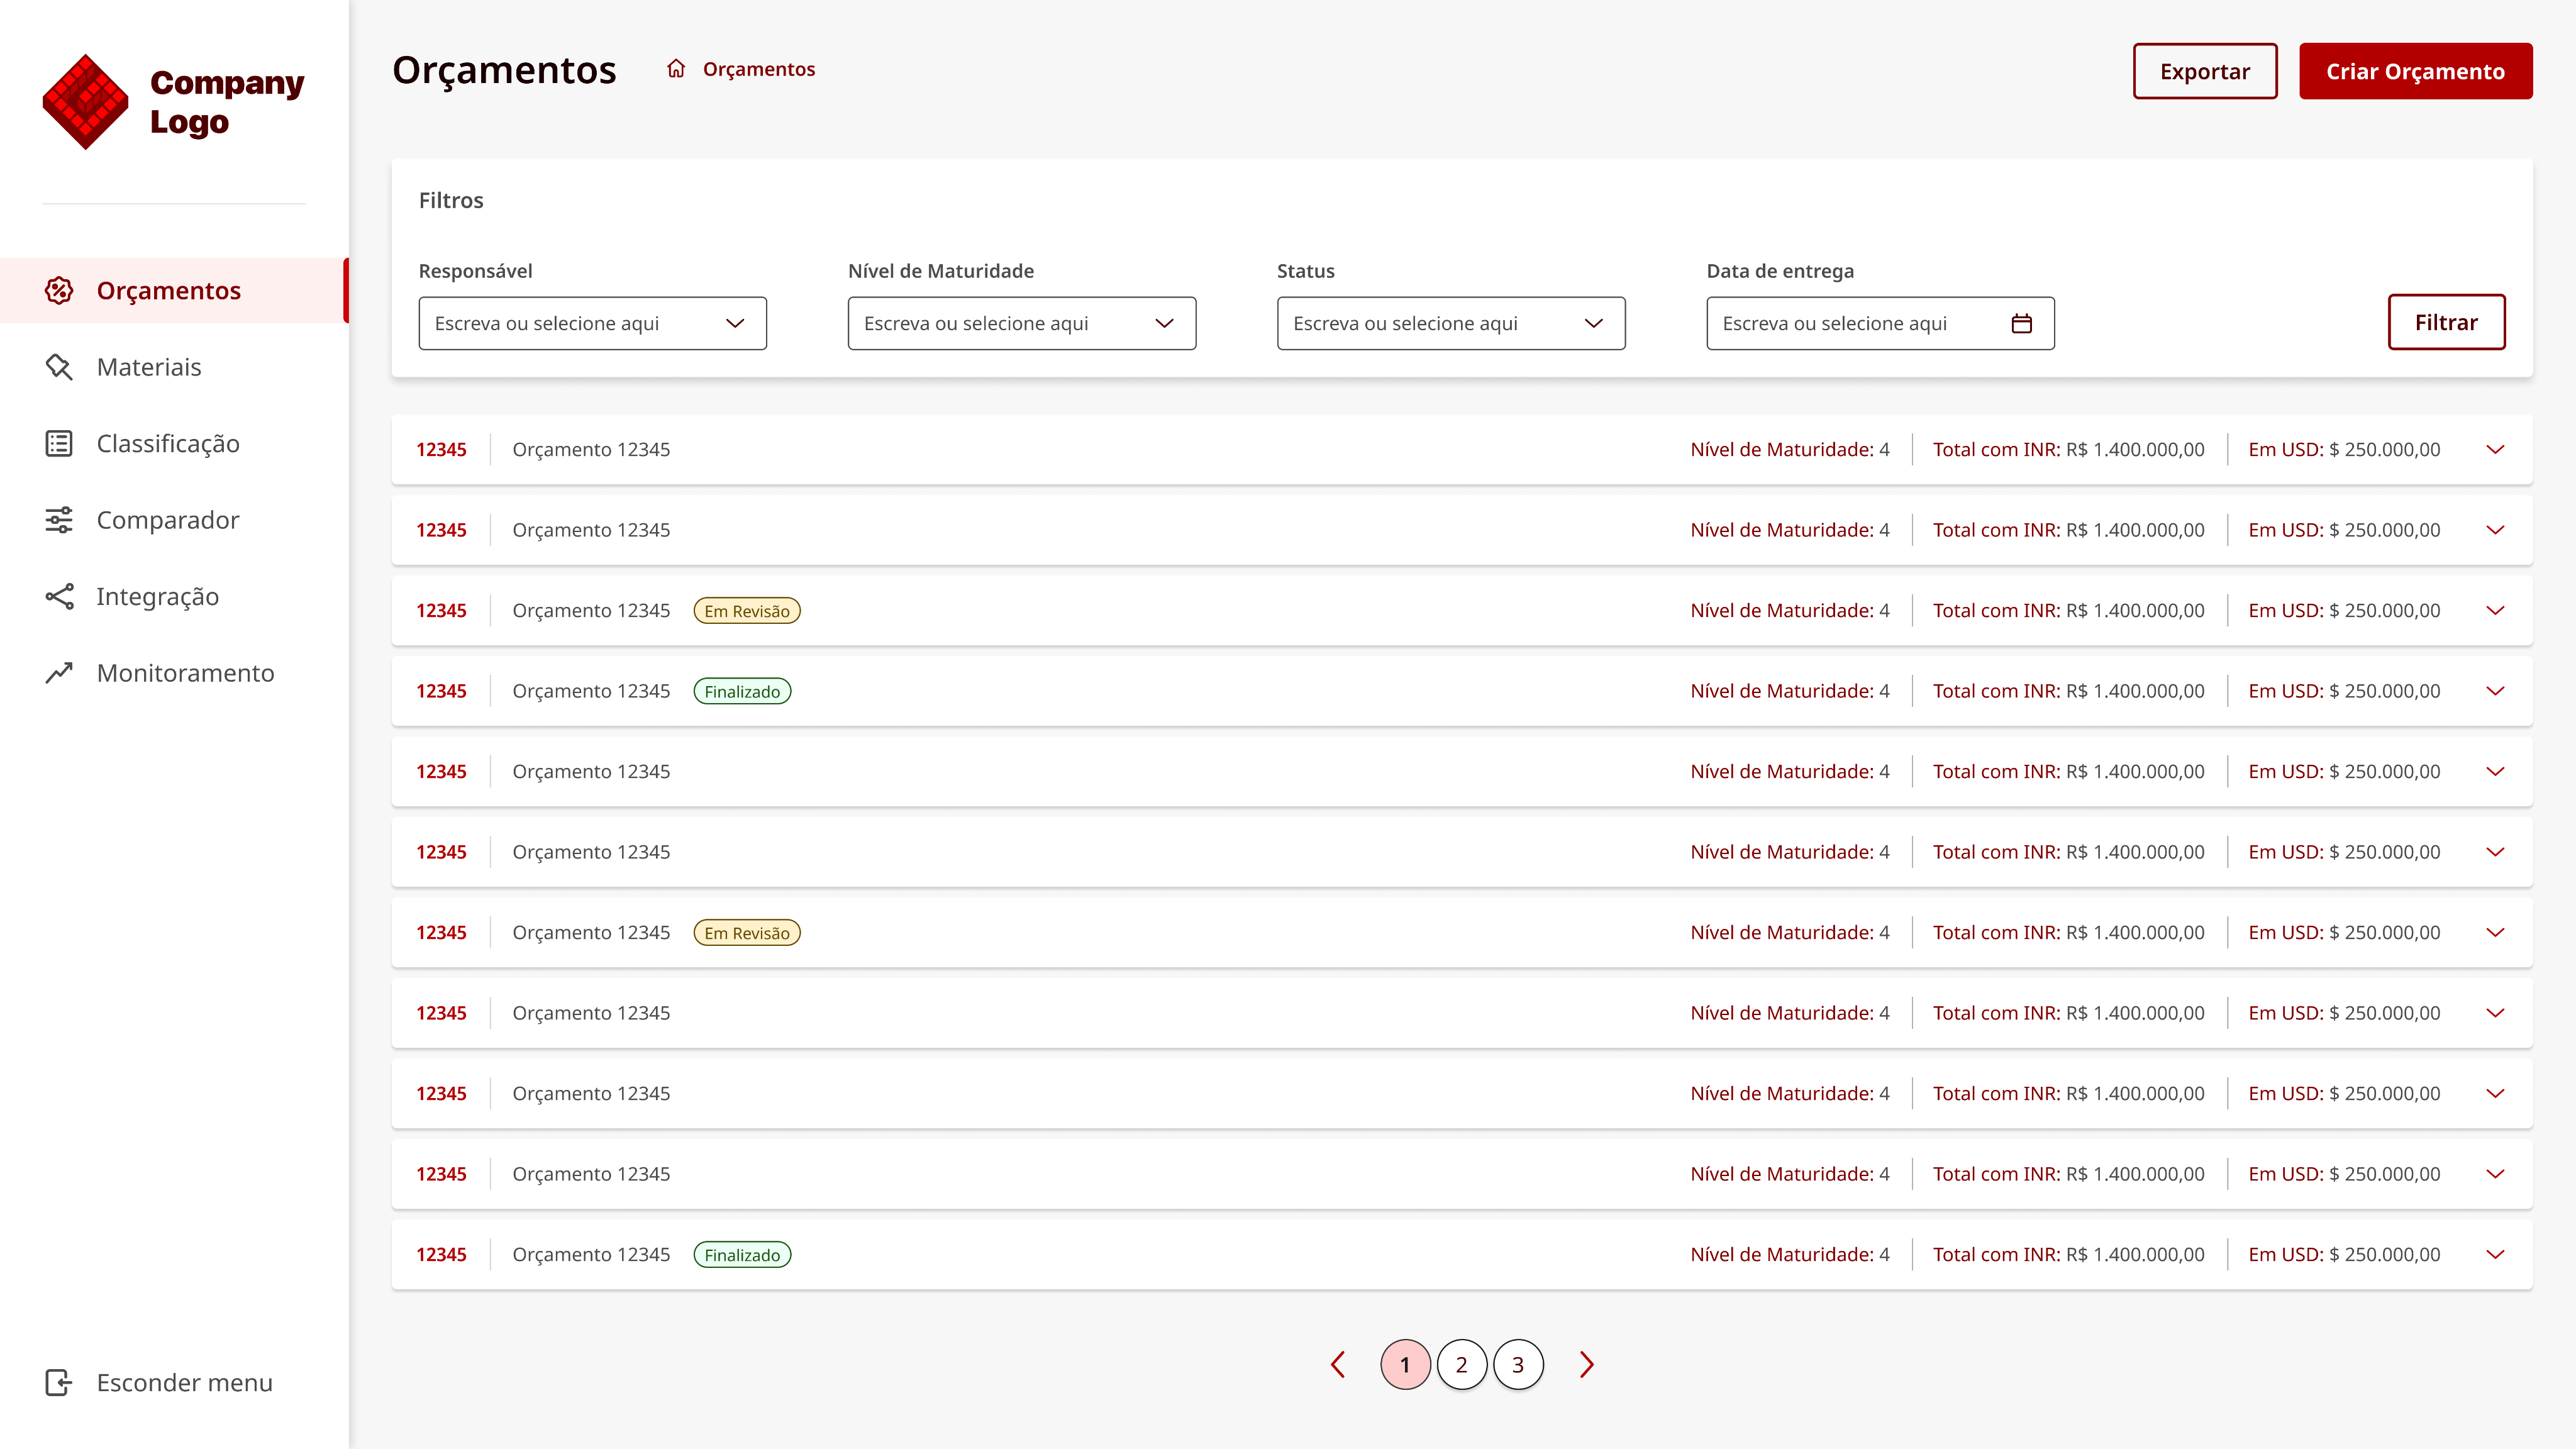This screenshot has height=1449, width=2576.
Task: Click the Monitoramento trend icon
Action: [59, 673]
